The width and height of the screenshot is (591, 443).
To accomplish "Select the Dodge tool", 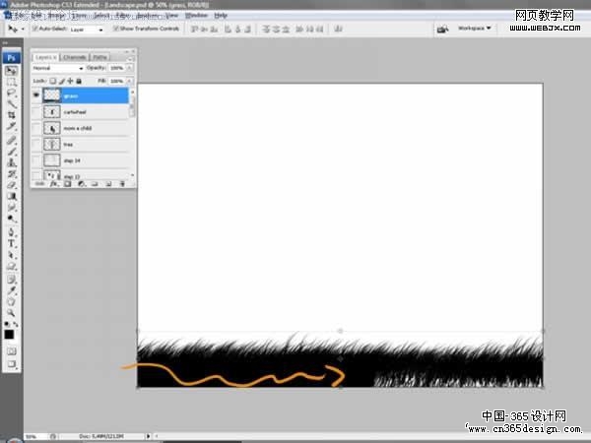I will [11, 219].
